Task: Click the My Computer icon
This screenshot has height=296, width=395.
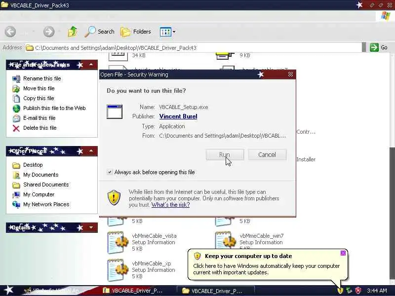Action: 16,195
